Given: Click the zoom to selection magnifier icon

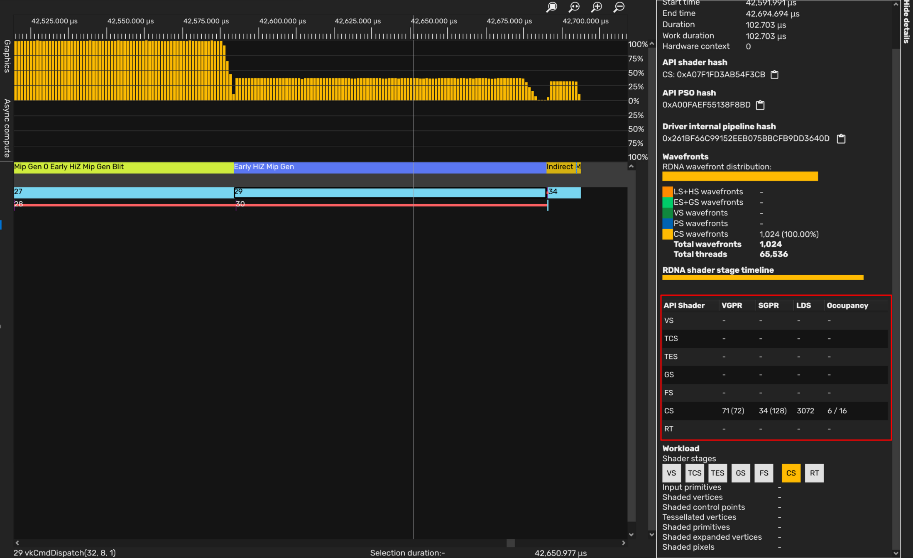Looking at the screenshot, I should [x=551, y=7].
